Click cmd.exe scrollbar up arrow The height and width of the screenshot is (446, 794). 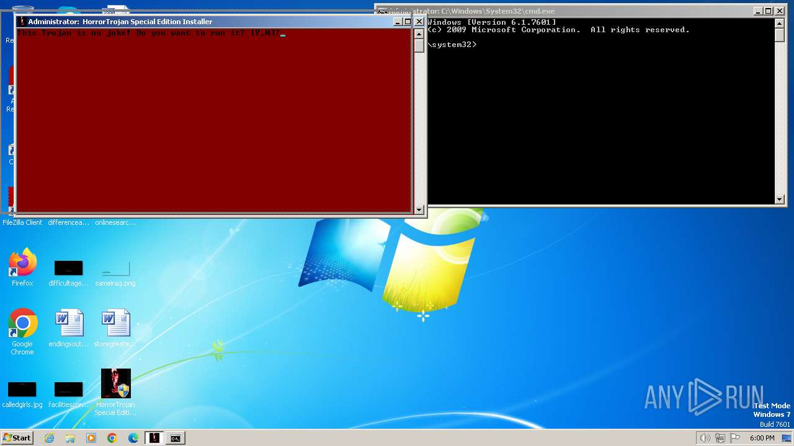coord(780,24)
